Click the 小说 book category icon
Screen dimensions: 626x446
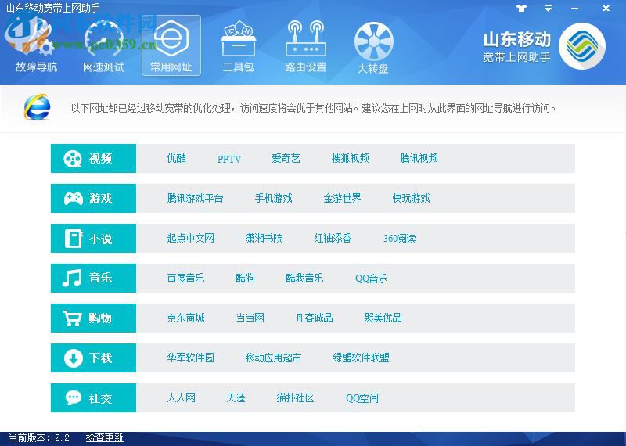coord(74,239)
